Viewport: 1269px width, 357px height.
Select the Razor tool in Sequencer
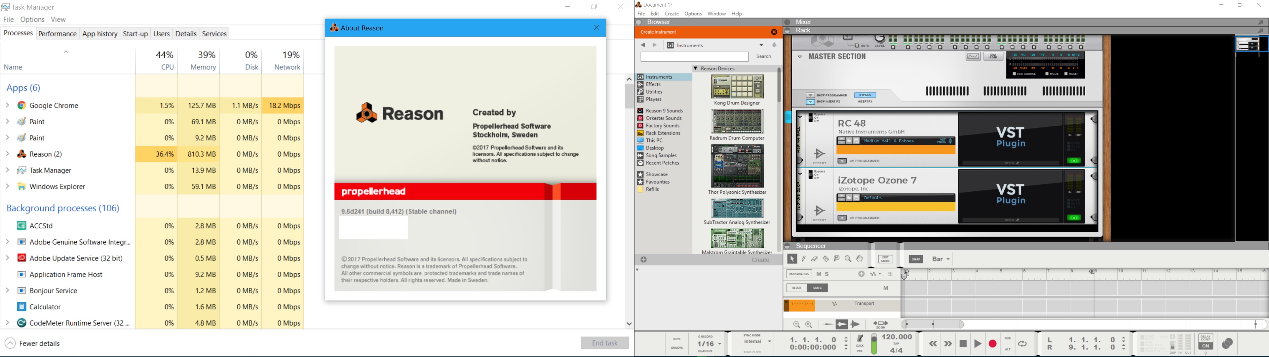[x=826, y=259]
